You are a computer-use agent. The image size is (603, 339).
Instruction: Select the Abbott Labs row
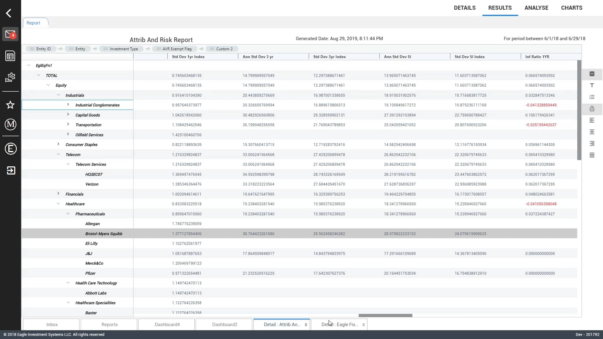[299, 293]
